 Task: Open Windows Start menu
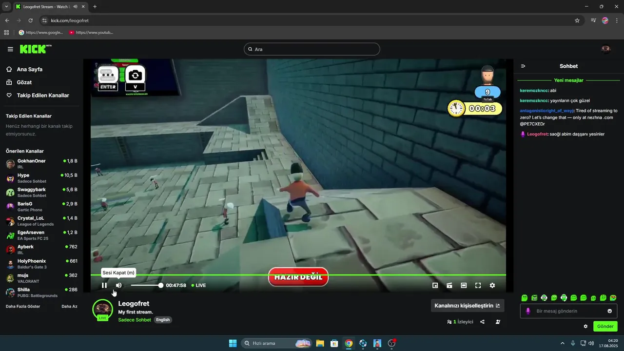click(233, 343)
